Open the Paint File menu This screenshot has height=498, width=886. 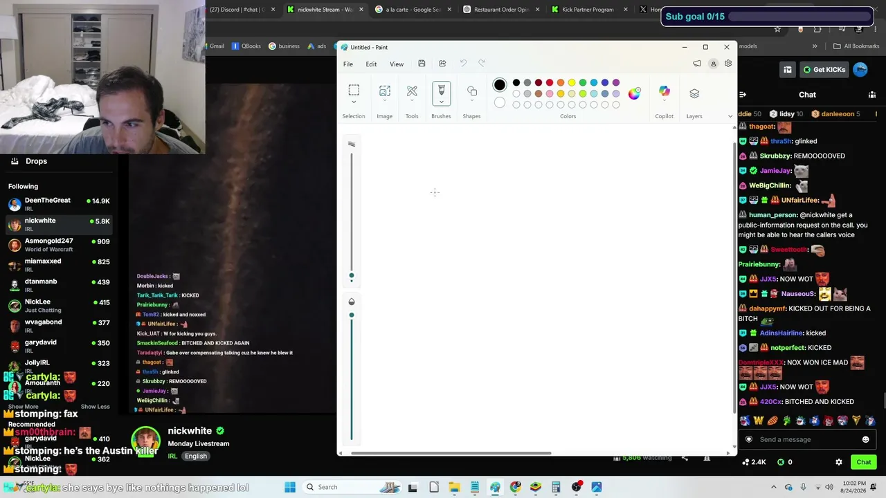tap(348, 64)
